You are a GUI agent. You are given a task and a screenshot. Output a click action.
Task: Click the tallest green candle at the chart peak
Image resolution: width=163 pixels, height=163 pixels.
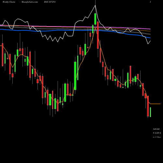[95, 19]
